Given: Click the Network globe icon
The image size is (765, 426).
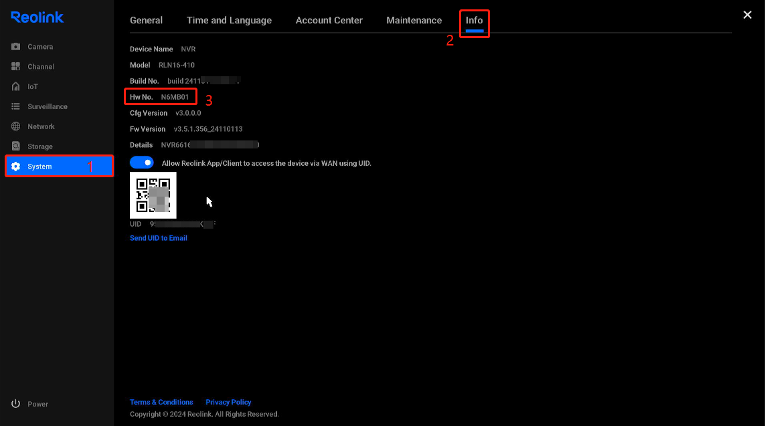Looking at the screenshot, I should click(x=16, y=126).
